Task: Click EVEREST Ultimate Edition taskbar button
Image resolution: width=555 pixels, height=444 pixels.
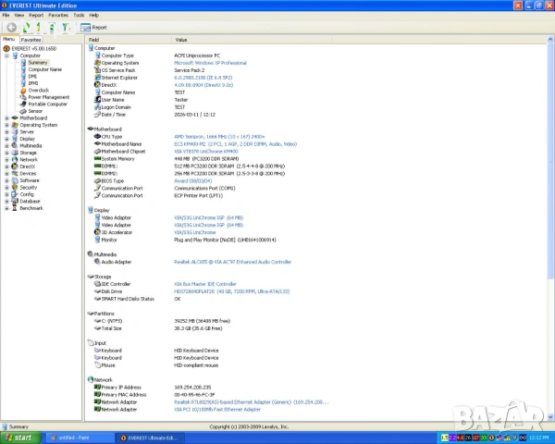Action: [x=150, y=438]
